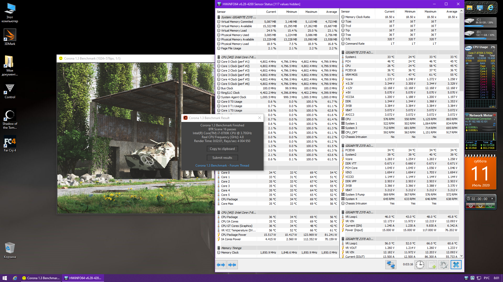Click the Internet Explorer gadget icon at top right

coord(490,8)
